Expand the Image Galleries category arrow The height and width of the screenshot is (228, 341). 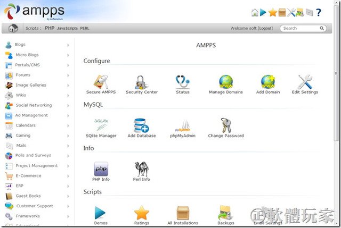68,86
